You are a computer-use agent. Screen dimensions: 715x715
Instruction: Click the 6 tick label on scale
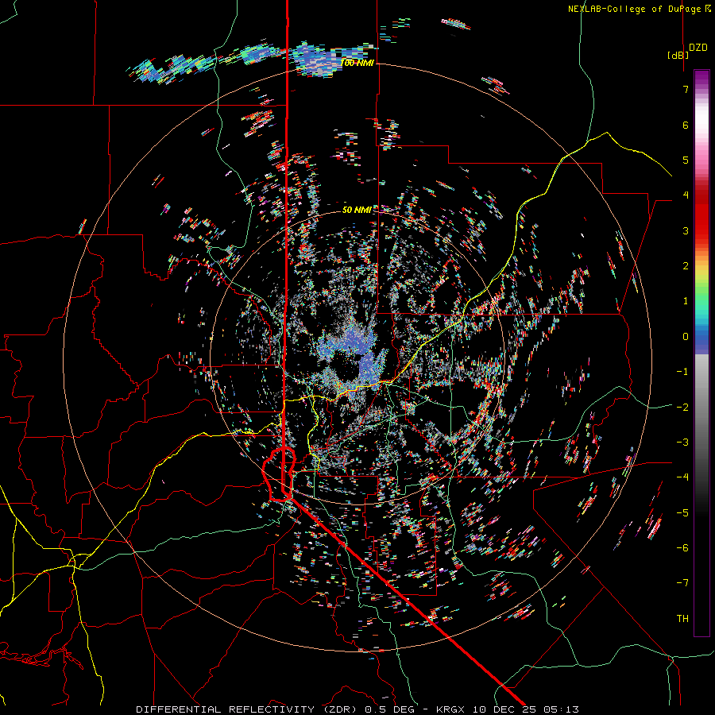pyautogui.click(x=686, y=125)
